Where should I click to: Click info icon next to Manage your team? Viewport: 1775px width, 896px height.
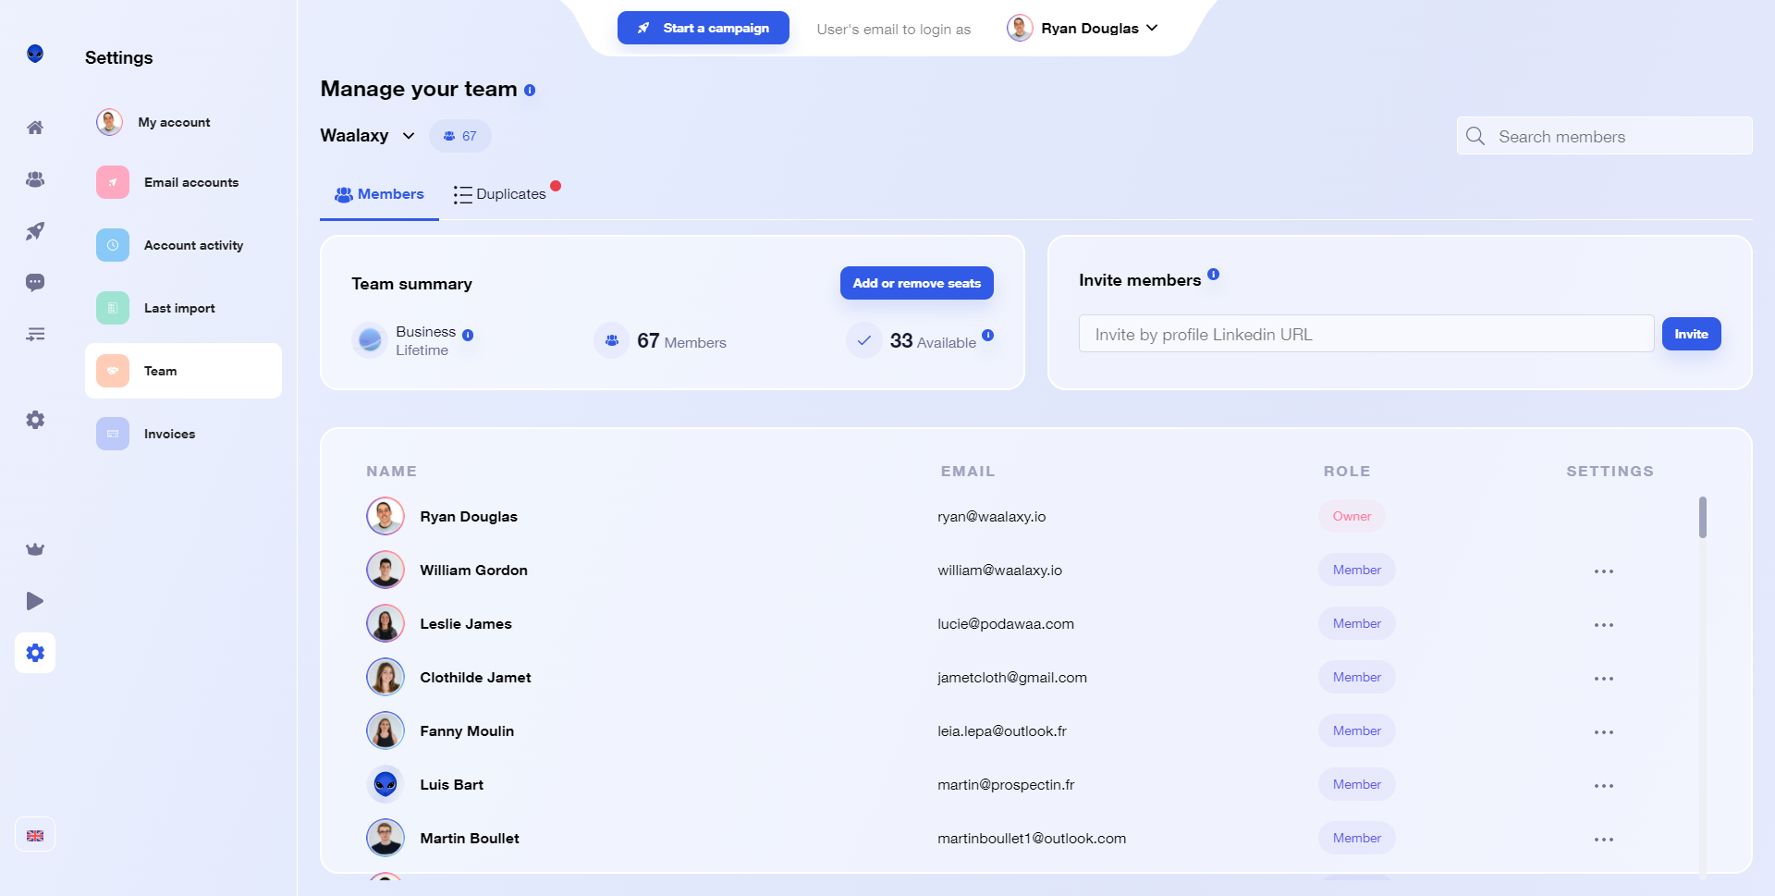[x=530, y=91]
